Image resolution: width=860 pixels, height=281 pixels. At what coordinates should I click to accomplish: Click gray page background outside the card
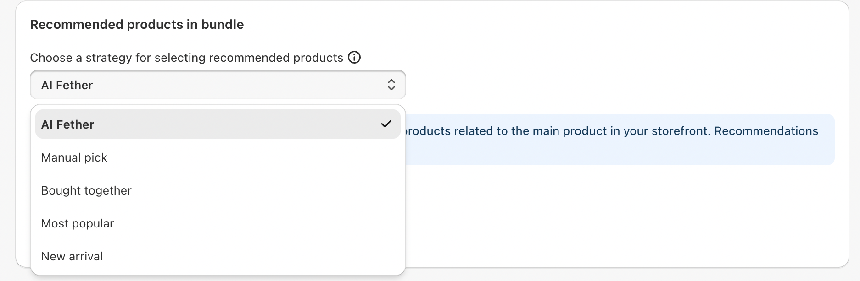[x=854, y=137]
